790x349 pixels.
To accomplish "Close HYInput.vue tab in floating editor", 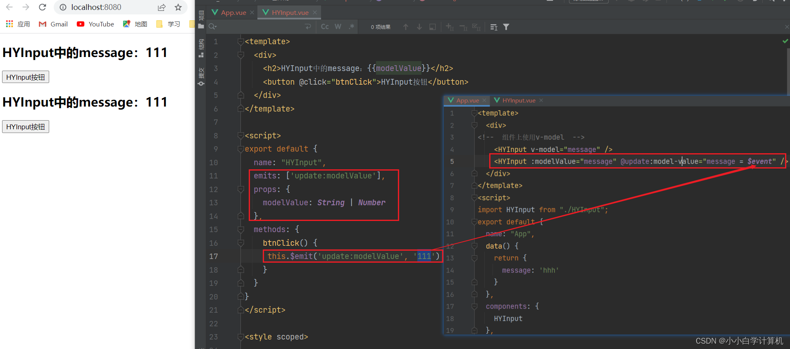I will [x=541, y=100].
